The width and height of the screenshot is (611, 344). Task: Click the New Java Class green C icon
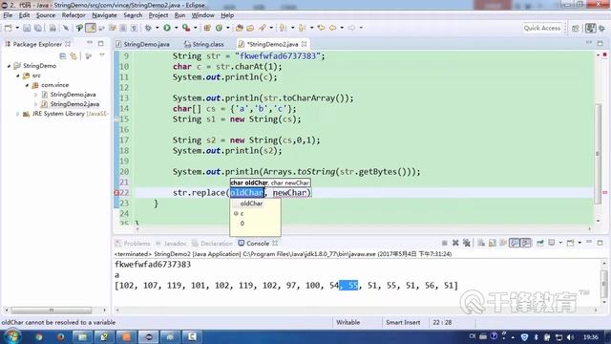point(219,28)
